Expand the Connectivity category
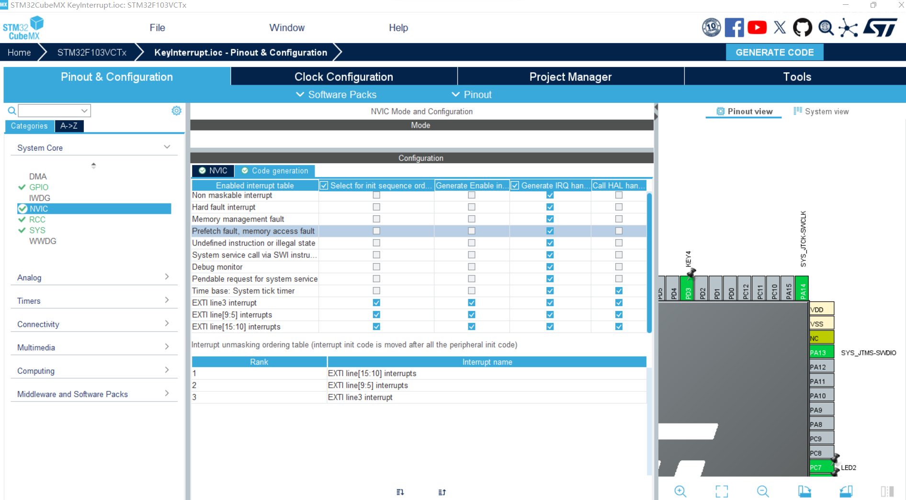The image size is (906, 500). (167, 323)
